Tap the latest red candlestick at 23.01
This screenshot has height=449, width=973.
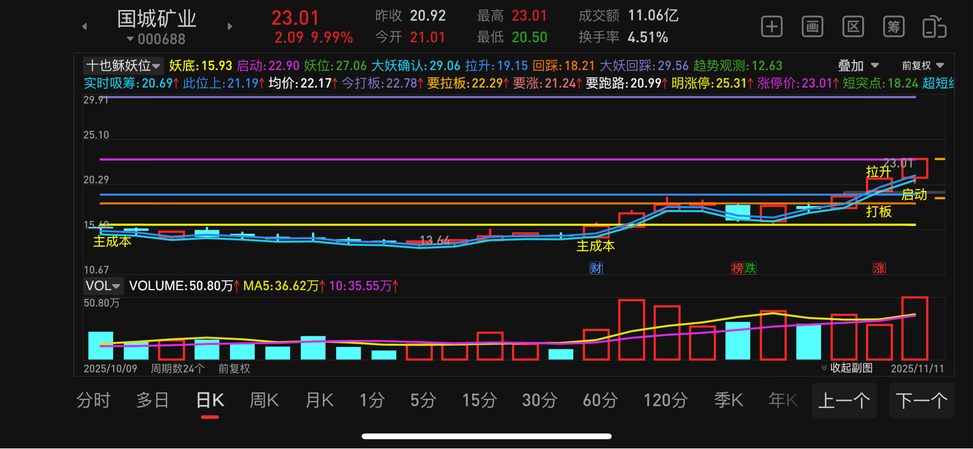pyautogui.click(x=915, y=168)
